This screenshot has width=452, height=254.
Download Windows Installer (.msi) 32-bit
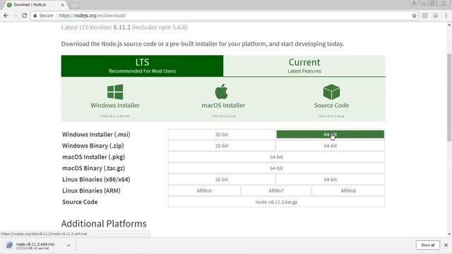tap(222, 135)
